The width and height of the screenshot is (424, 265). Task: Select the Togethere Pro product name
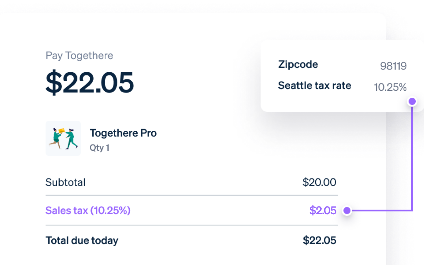pos(123,133)
